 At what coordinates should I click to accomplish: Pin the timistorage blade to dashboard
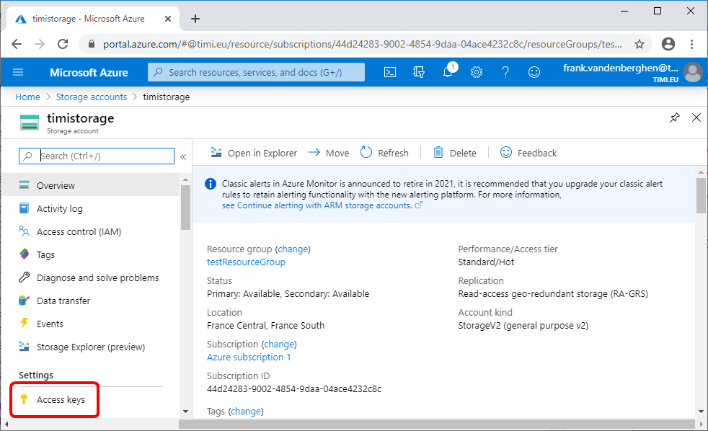point(675,117)
